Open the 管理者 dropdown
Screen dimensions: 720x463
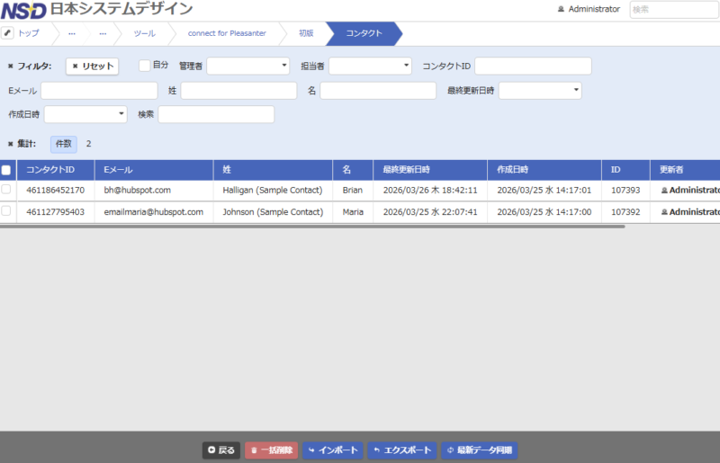coord(248,66)
